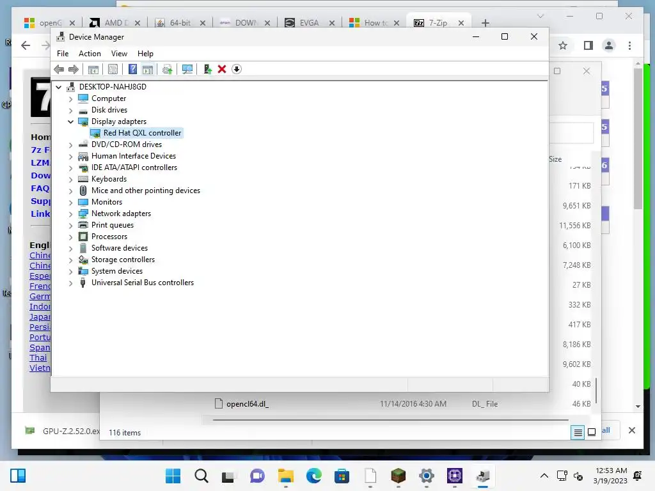Screen dimensions: 655x491
Task: Toggle Show/Hide Console Tree toolbar icon
Action: point(93,69)
